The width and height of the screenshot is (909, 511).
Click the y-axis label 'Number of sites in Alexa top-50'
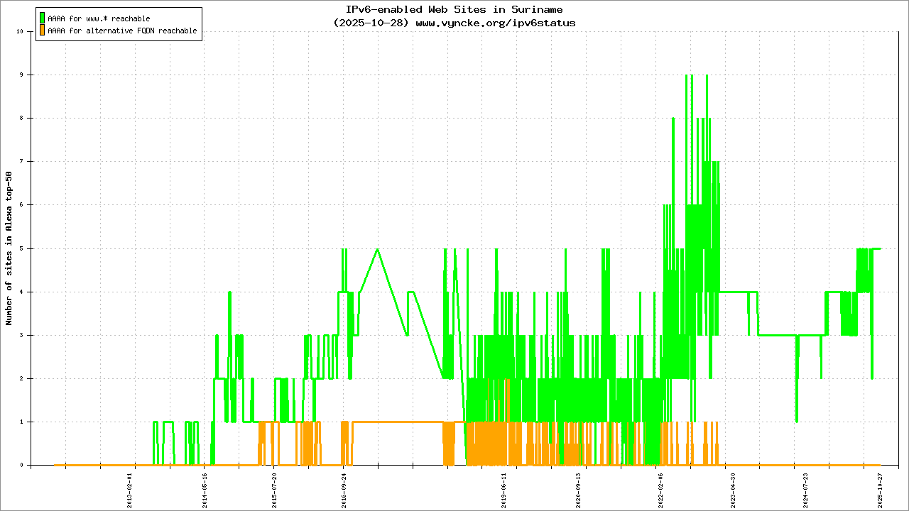click(x=9, y=248)
